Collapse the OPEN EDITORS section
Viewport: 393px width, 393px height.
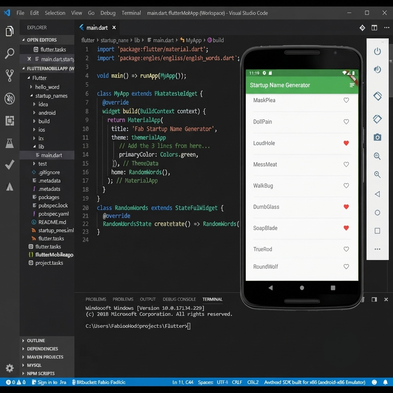[47, 40]
